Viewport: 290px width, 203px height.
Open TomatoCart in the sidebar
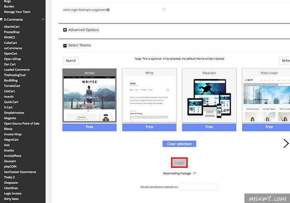tap(12, 86)
